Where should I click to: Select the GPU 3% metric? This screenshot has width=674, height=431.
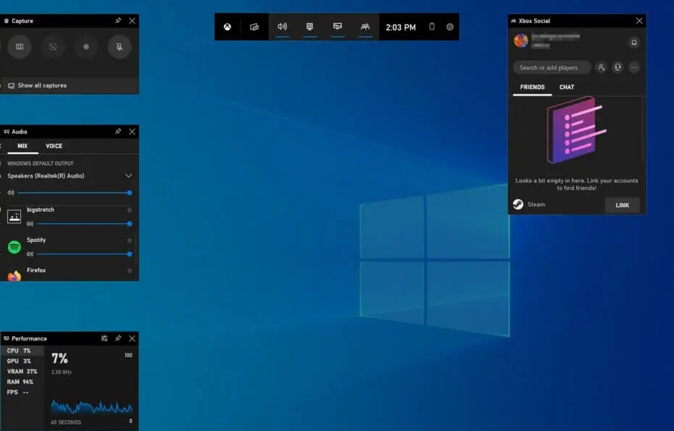22,361
